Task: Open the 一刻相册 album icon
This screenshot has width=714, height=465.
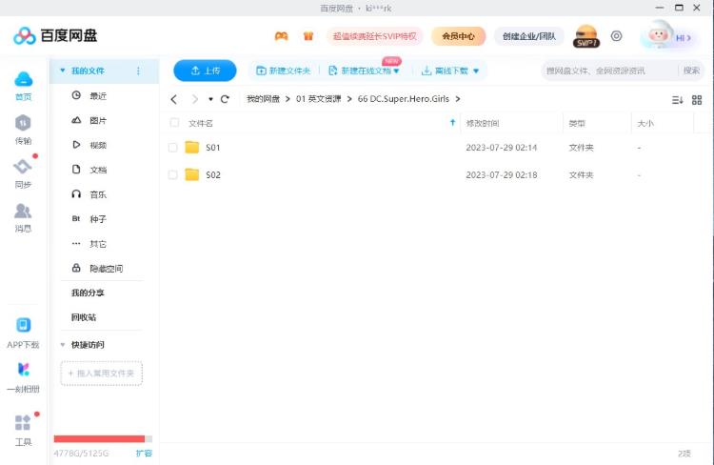Action: pos(23,369)
